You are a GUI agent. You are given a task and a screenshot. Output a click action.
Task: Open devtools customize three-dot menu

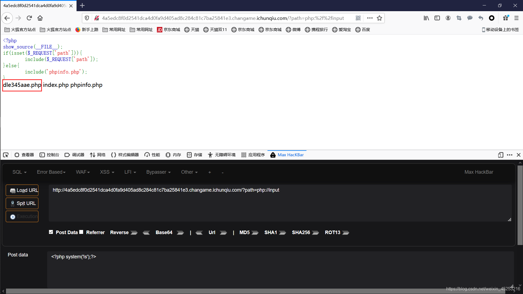click(x=510, y=155)
